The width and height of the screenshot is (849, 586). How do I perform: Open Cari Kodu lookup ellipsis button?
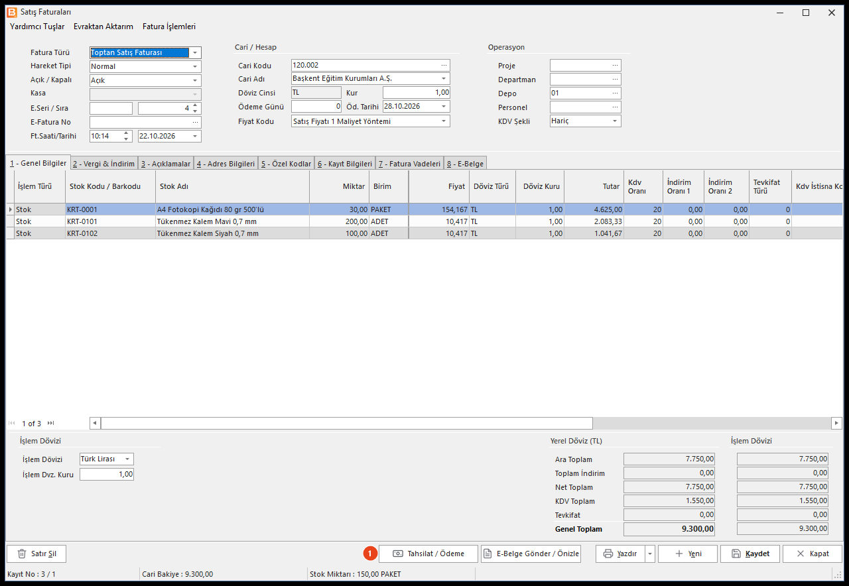coord(444,65)
